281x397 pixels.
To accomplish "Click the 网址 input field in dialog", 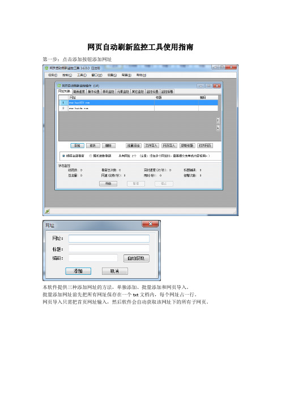I will pyautogui.click(x=109, y=239).
